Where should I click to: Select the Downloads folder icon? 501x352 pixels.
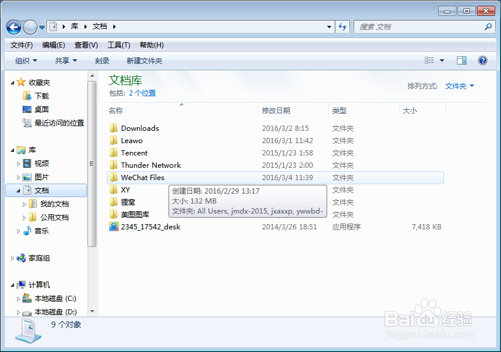point(113,128)
